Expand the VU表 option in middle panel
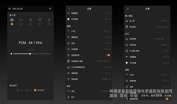This screenshot has width=177, height=104. [x=89, y=31]
